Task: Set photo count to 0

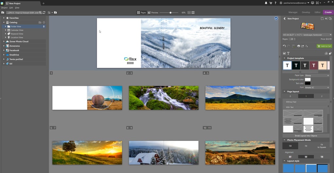Action: point(290,96)
